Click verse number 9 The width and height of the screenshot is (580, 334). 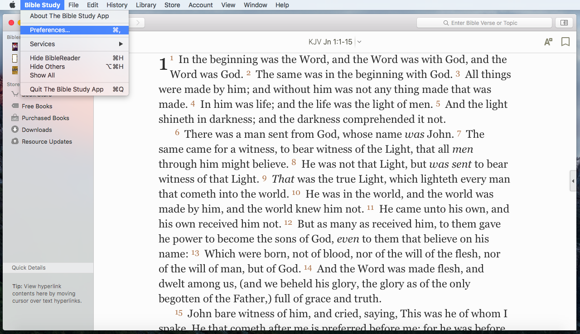click(x=264, y=178)
